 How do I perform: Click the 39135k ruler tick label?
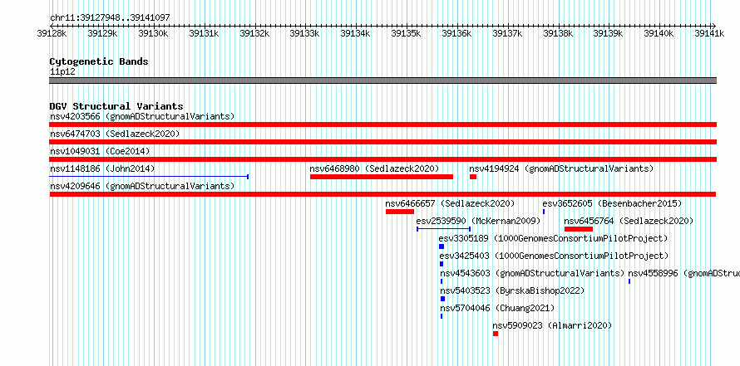point(406,33)
